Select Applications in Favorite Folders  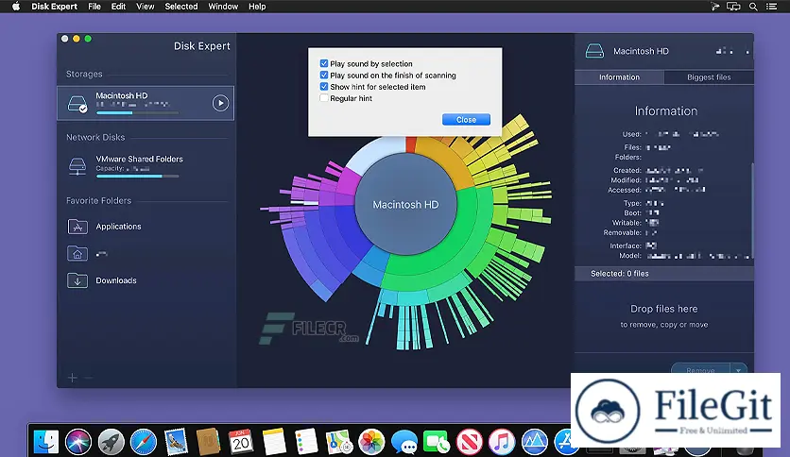coord(118,227)
